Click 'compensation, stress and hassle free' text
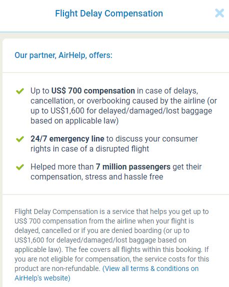Image resolution: width=229 pixels, height=287 pixels. (x=97, y=177)
